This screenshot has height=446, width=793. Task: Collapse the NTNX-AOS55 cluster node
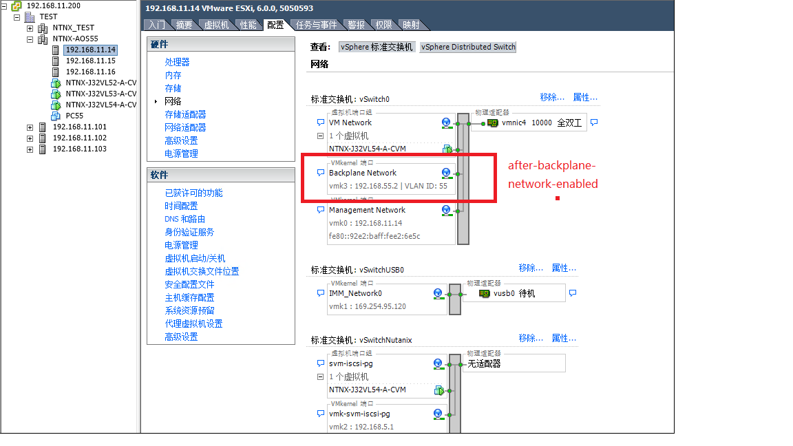30,39
